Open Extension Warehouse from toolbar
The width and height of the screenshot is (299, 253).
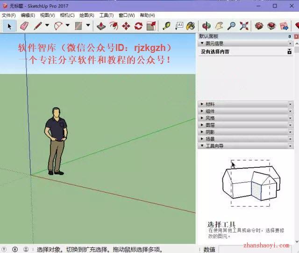pyautogui.click(x=271, y=26)
